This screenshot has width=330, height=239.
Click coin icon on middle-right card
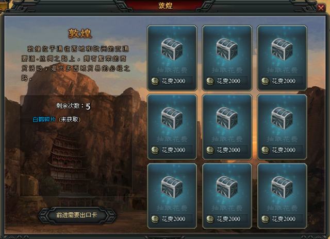(x=266, y=150)
